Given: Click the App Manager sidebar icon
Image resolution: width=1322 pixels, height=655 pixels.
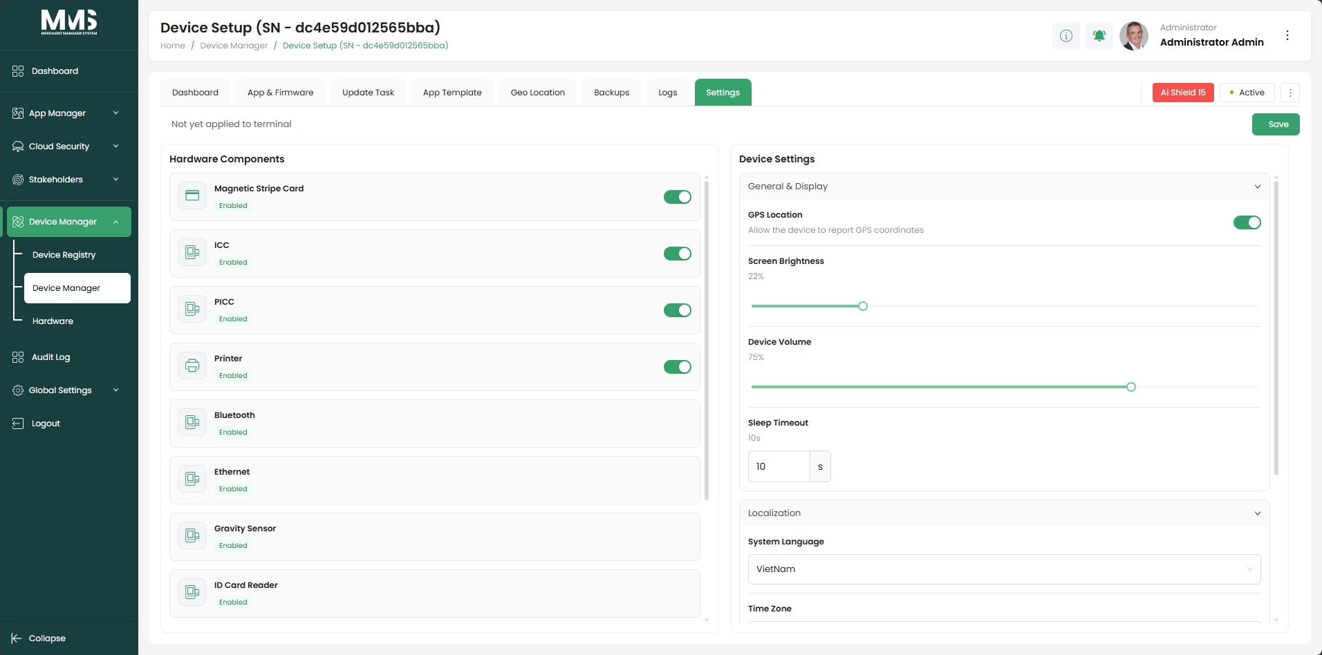Looking at the screenshot, I should coord(18,113).
